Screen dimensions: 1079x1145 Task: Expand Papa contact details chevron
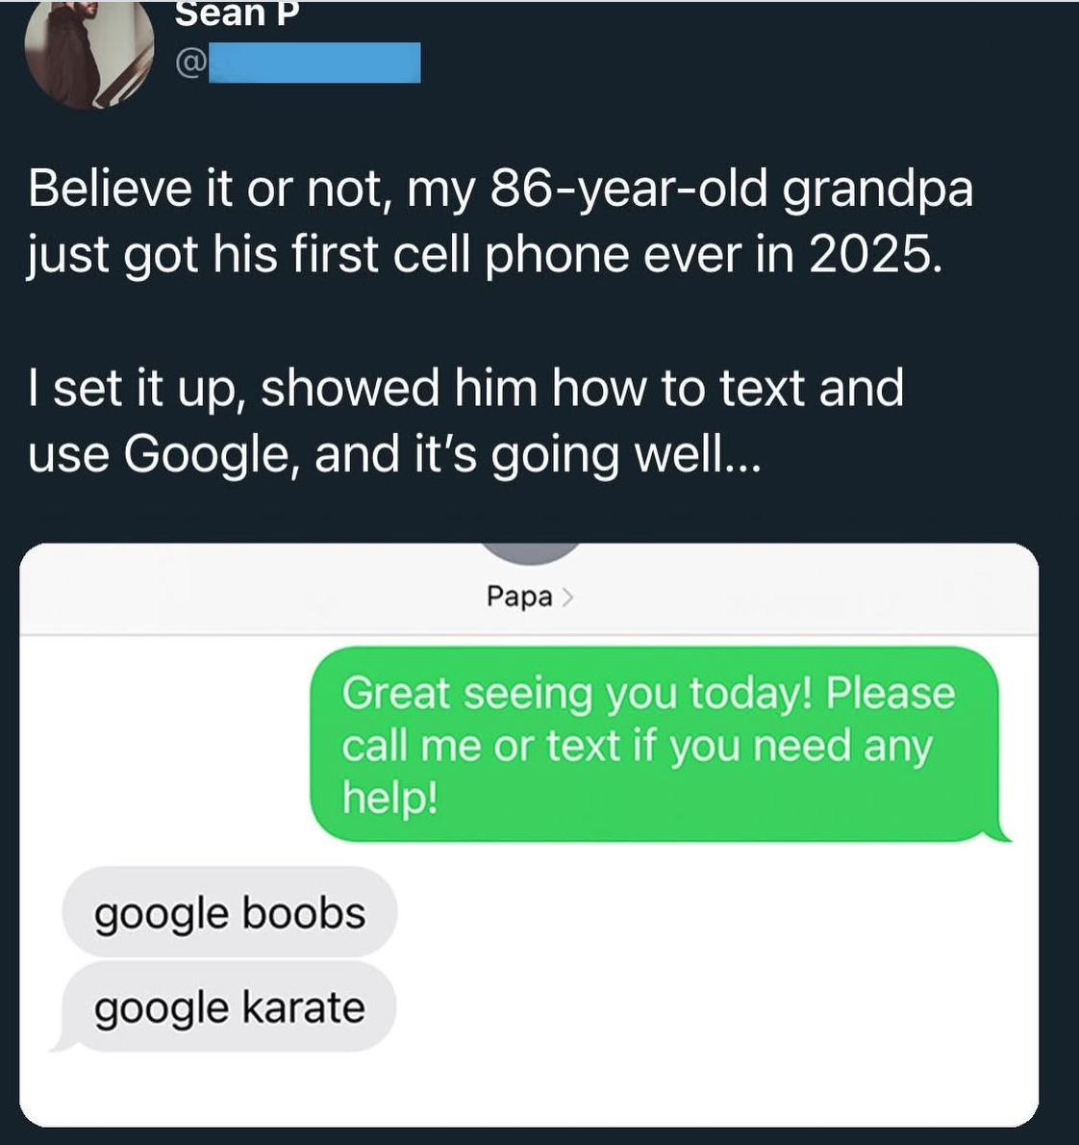pos(567,598)
